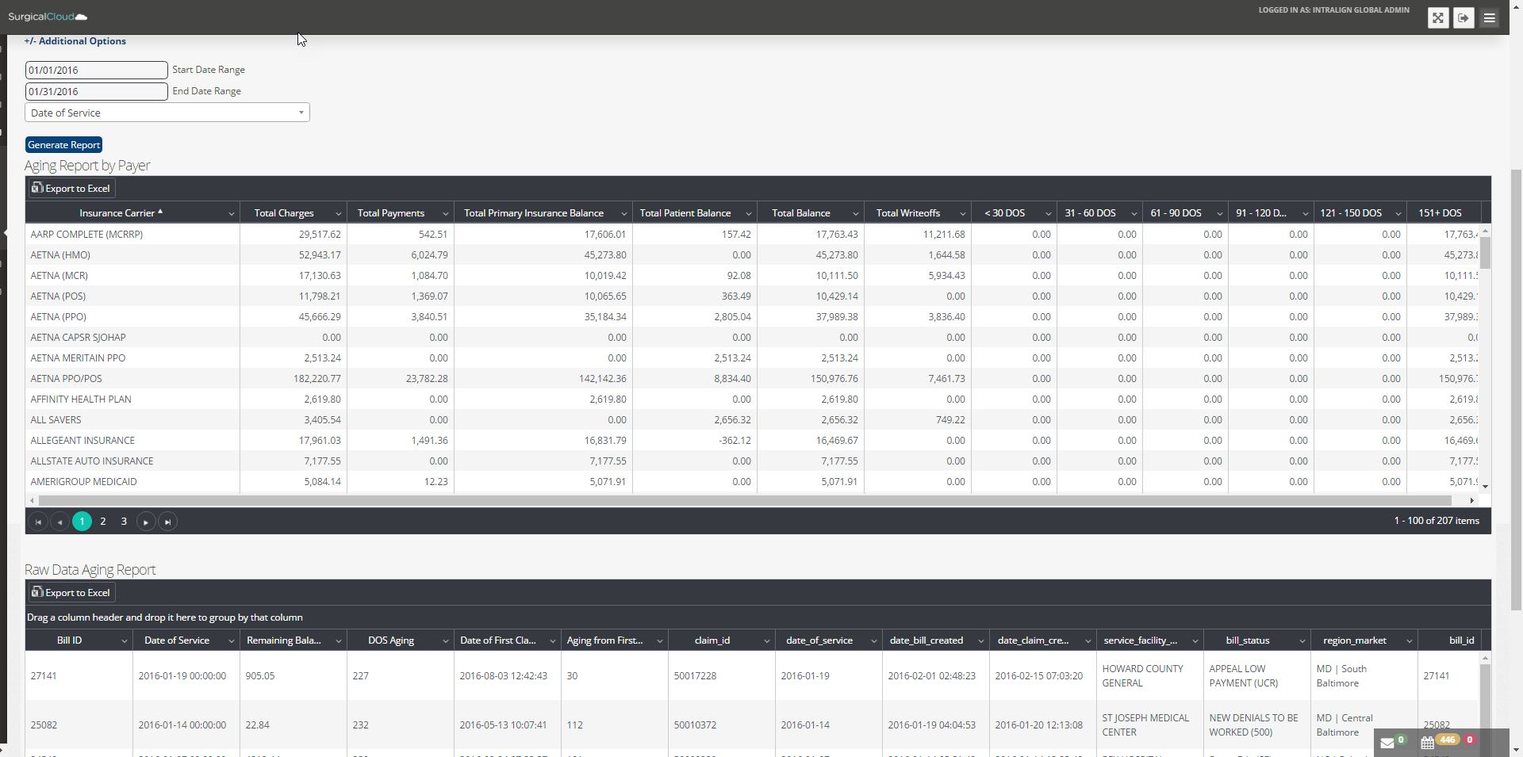Open the hamburger menu in the top bar
The width and height of the screenshot is (1523, 757).
click(1490, 17)
